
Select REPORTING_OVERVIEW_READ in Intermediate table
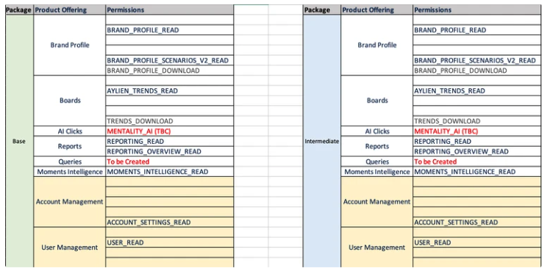pyautogui.click(x=477, y=151)
